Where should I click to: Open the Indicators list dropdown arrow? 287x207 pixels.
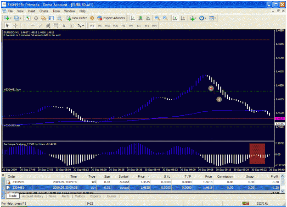point(196,18)
